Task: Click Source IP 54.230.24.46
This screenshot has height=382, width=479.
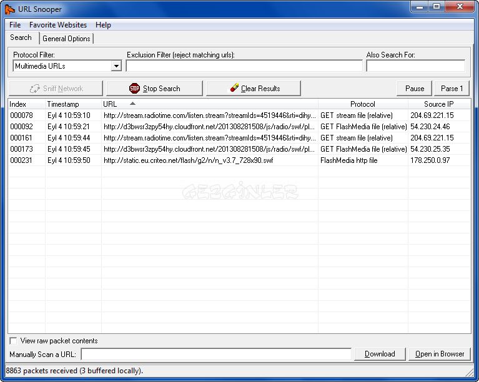Action: click(430, 127)
